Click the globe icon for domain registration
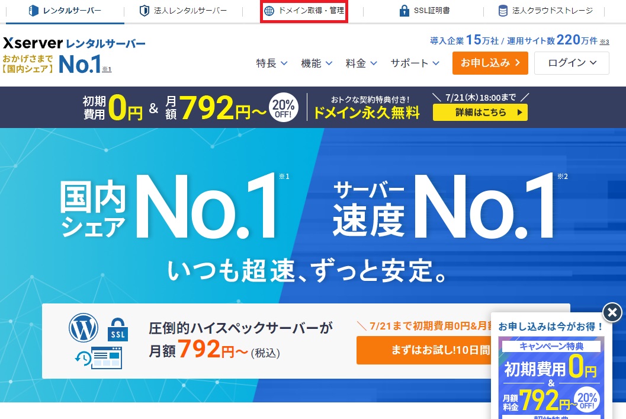 coord(269,11)
